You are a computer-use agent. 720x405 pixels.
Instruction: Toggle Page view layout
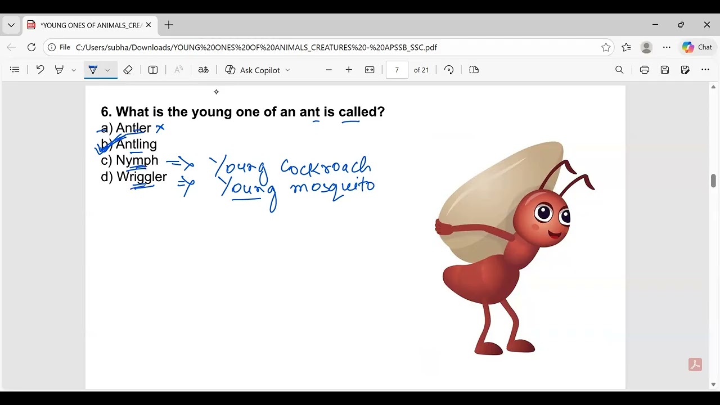click(x=474, y=70)
